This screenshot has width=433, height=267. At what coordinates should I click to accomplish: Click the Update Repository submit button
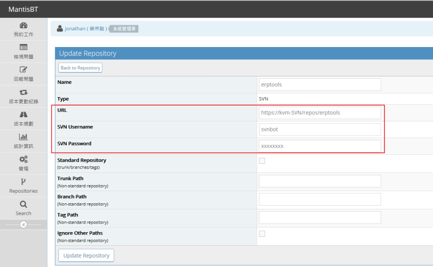coord(86,255)
